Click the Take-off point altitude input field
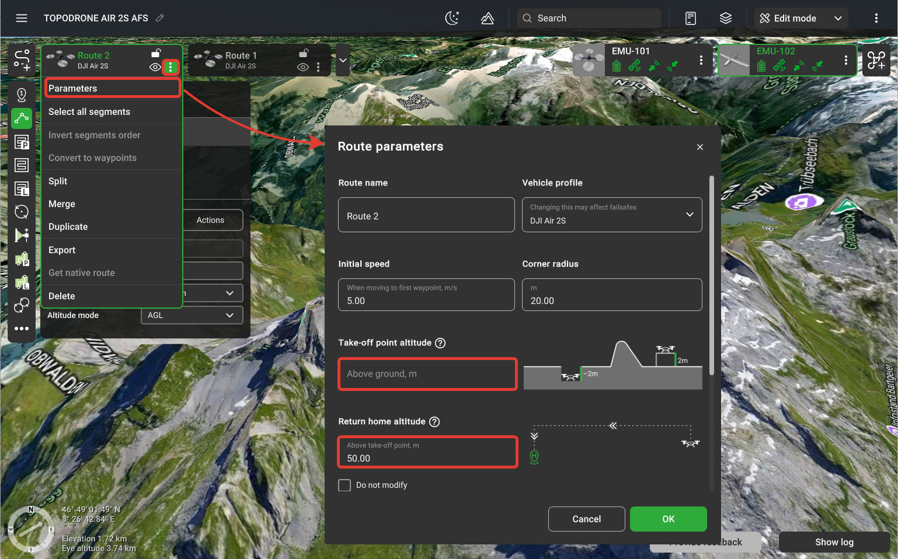Image resolution: width=898 pixels, height=559 pixels. [427, 373]
